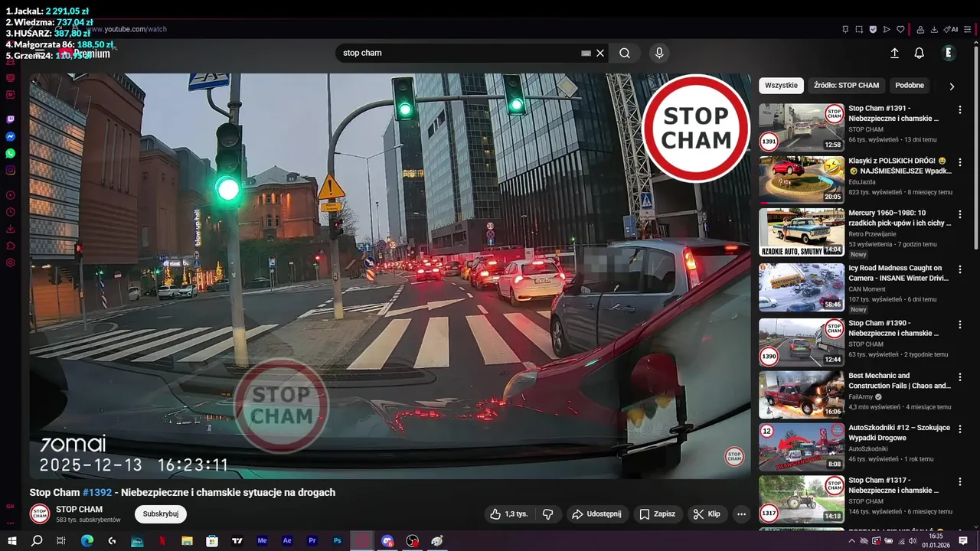Open the options menu for Stop Cham #1390

point(959,324)
